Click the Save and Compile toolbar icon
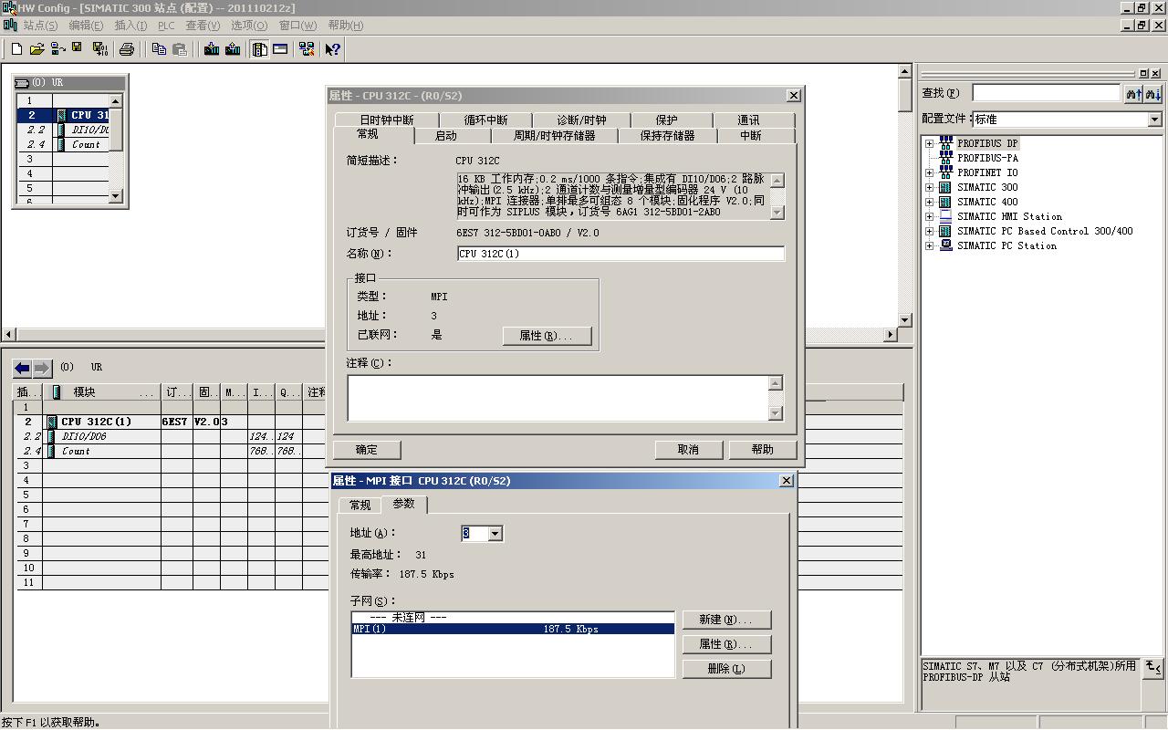1168x730 pixels. click(99, 49)
